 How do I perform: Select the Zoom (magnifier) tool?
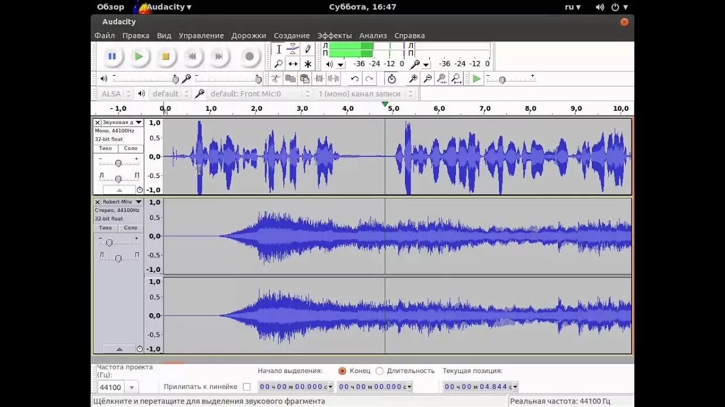[279, 64]
